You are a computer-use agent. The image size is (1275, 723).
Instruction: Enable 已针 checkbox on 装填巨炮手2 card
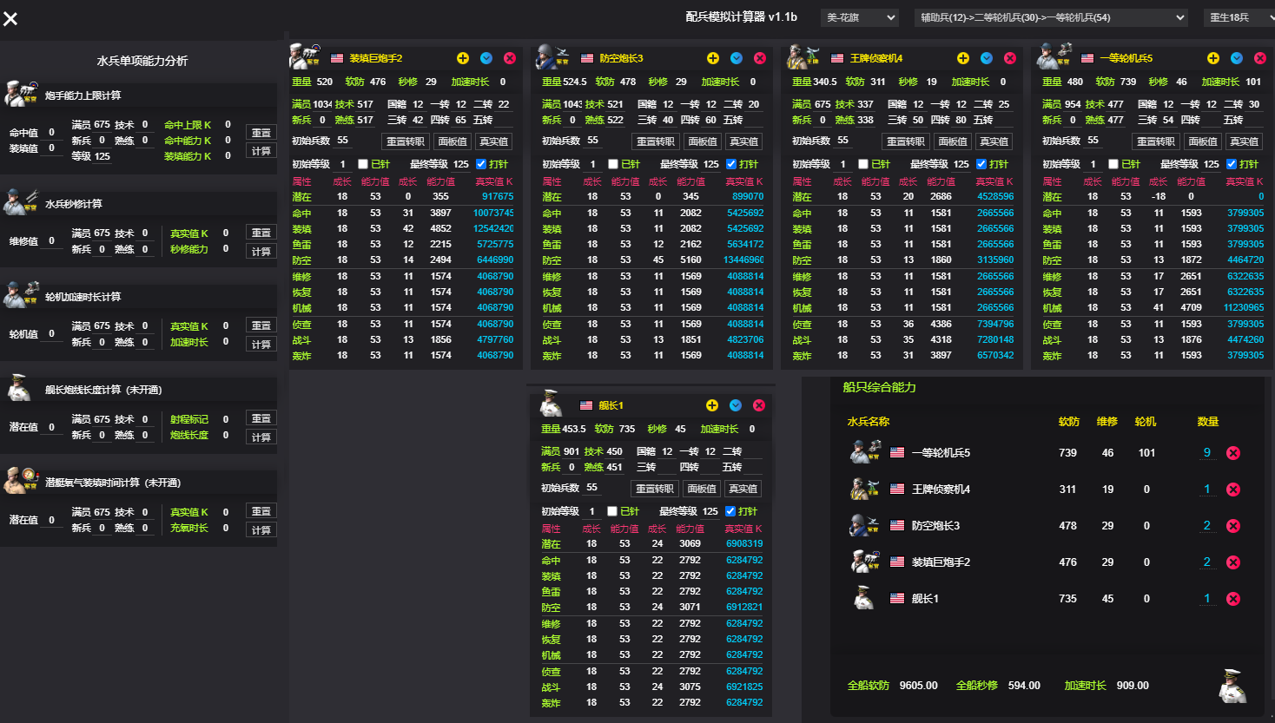pyautogui.click(x=363, y=164)
